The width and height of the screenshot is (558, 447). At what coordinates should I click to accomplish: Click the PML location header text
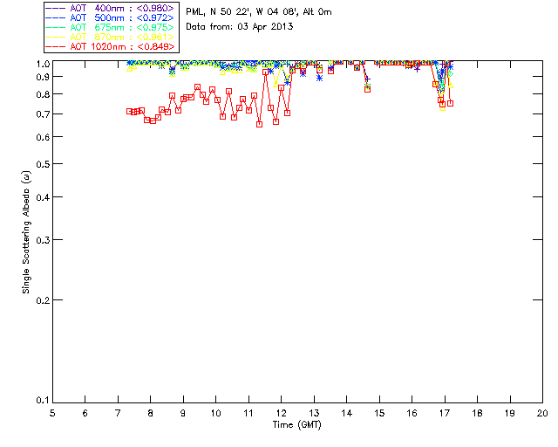tap(259, 12)
